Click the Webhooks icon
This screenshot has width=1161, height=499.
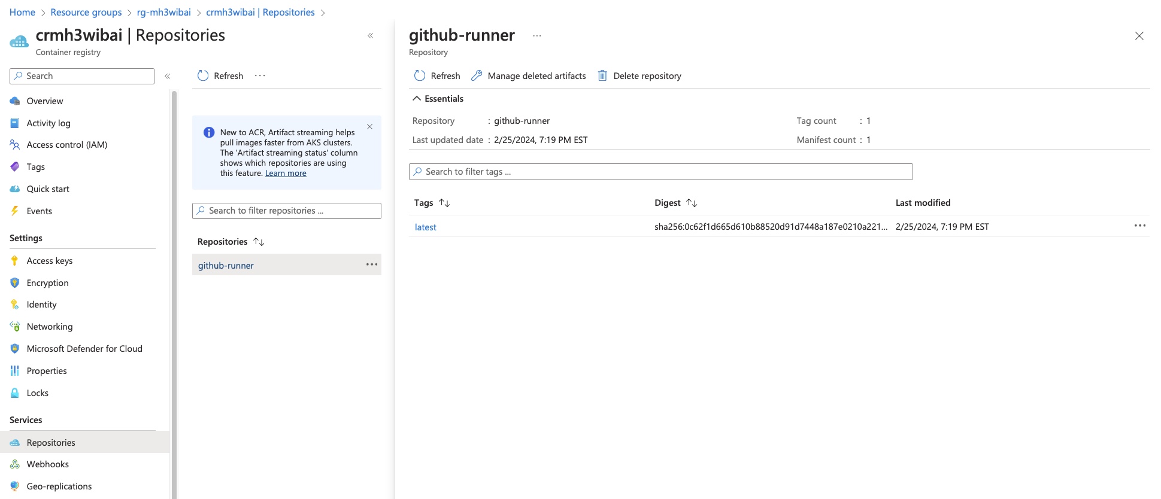tap(15, 464)
